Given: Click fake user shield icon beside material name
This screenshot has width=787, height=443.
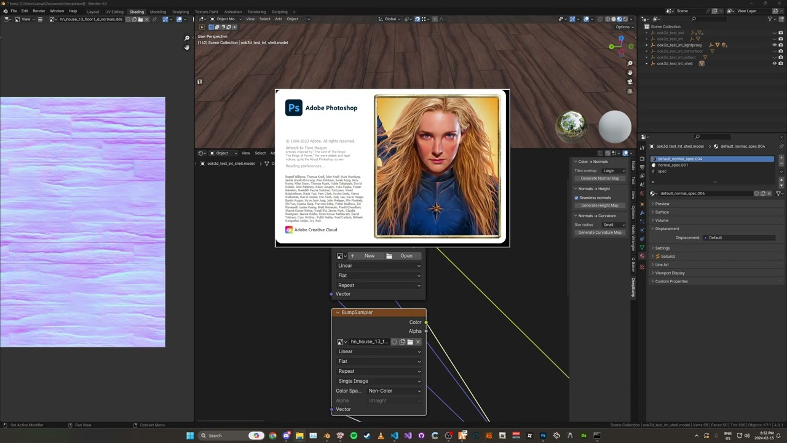Looking at the screenshot, I should pyautogui.click(x=756, y=193).
